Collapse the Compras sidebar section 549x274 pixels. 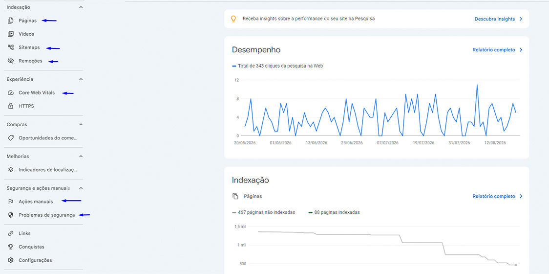(81, 125)
